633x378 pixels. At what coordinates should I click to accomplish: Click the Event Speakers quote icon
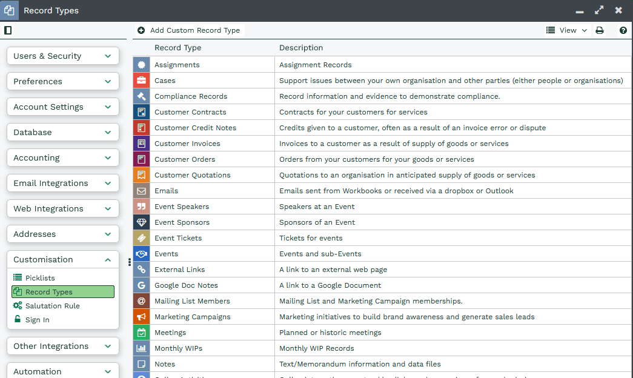tap(141, 207)
